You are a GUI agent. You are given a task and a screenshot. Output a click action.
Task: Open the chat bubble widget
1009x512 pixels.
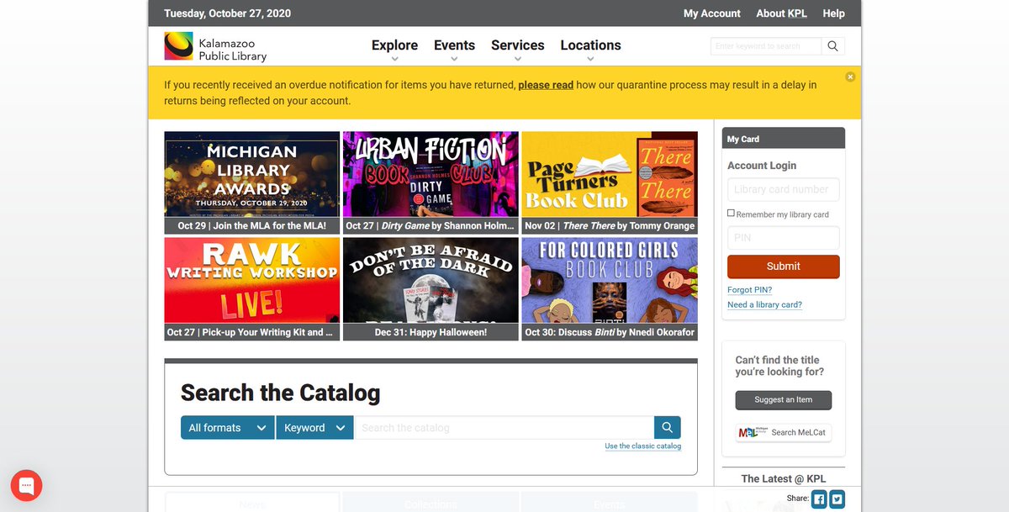click(x=26, y=485)
